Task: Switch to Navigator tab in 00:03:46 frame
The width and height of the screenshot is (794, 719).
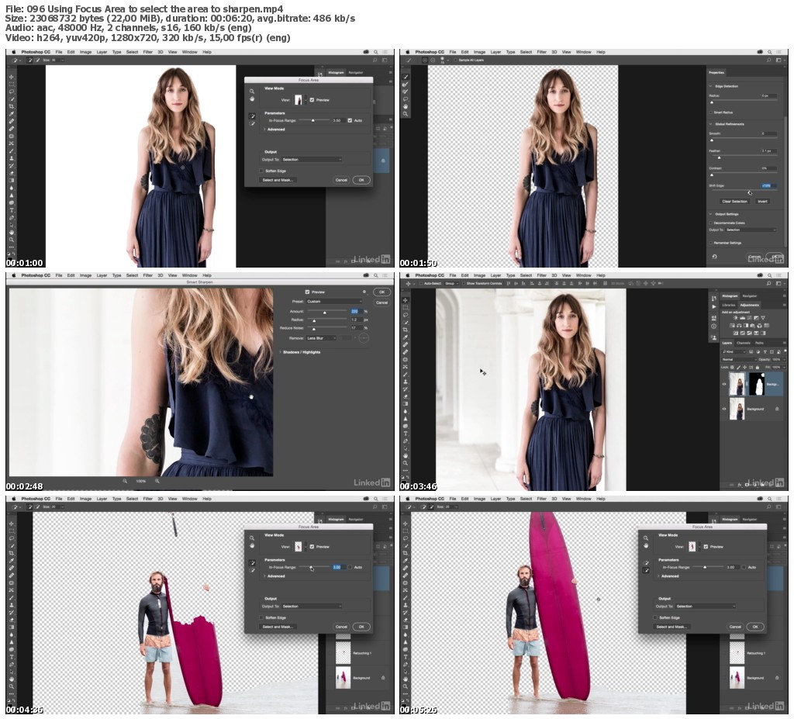Action: point(750,296)
